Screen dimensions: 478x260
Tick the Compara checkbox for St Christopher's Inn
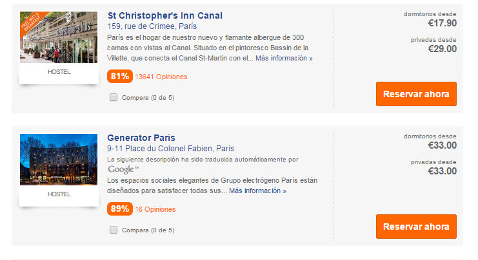(x=114, y=97)
